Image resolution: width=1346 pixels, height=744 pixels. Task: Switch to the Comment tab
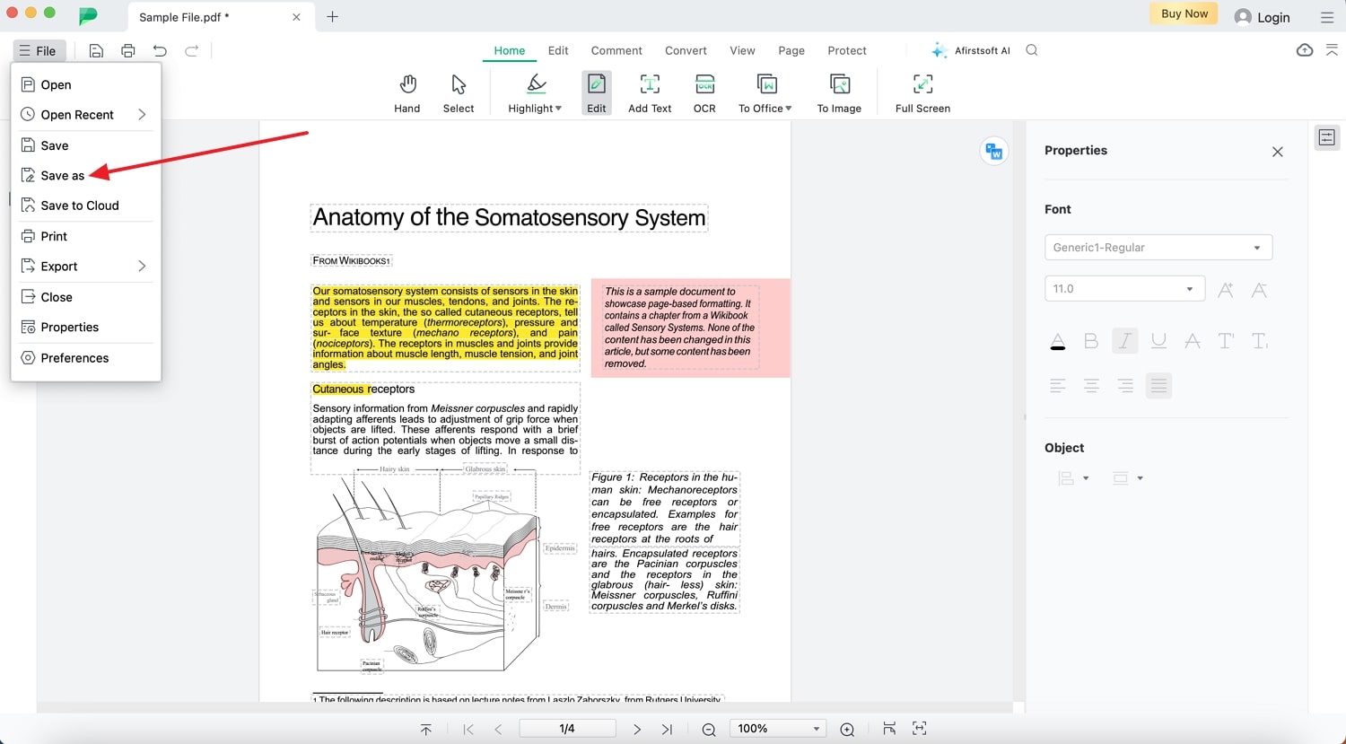click(616, 50)
